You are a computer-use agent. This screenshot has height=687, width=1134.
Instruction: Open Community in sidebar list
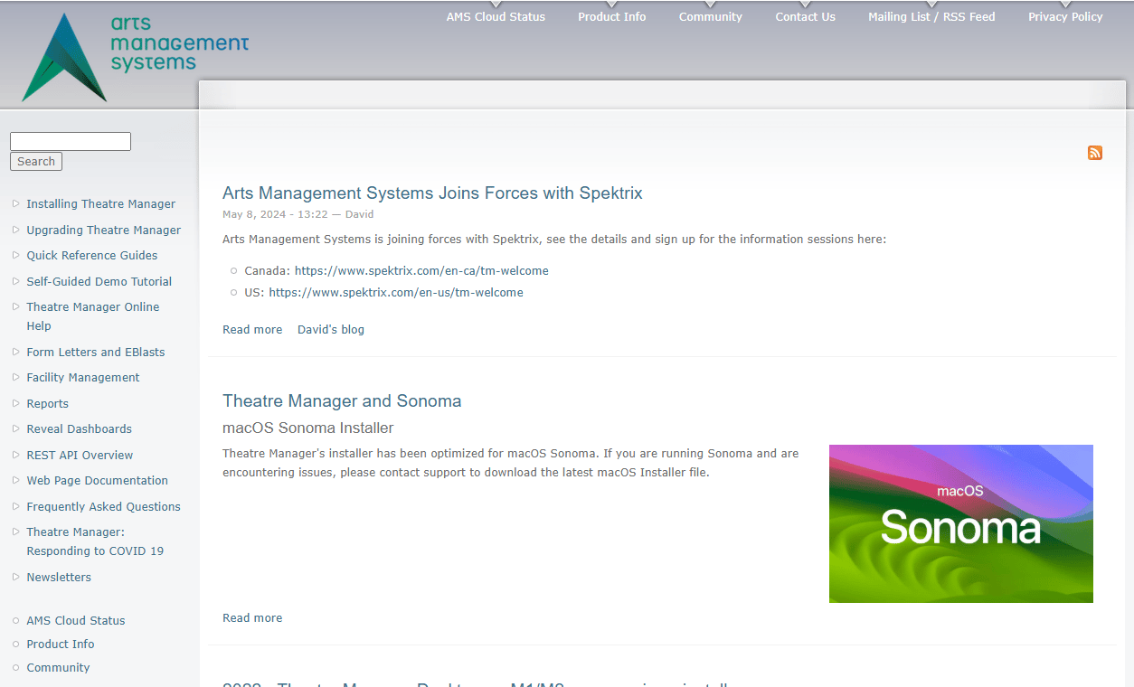click(58, 667)
